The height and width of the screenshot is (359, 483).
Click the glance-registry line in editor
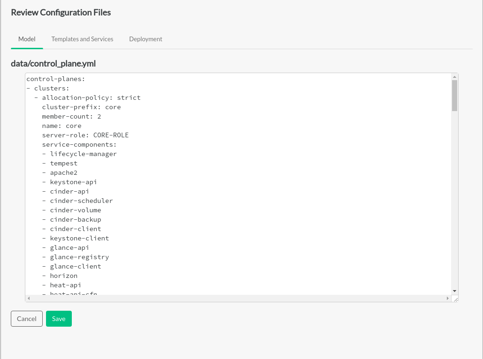(x=79, y=257)
